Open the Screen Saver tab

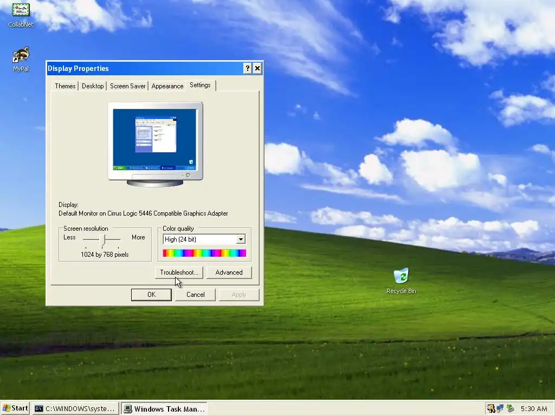pos(127,86)
